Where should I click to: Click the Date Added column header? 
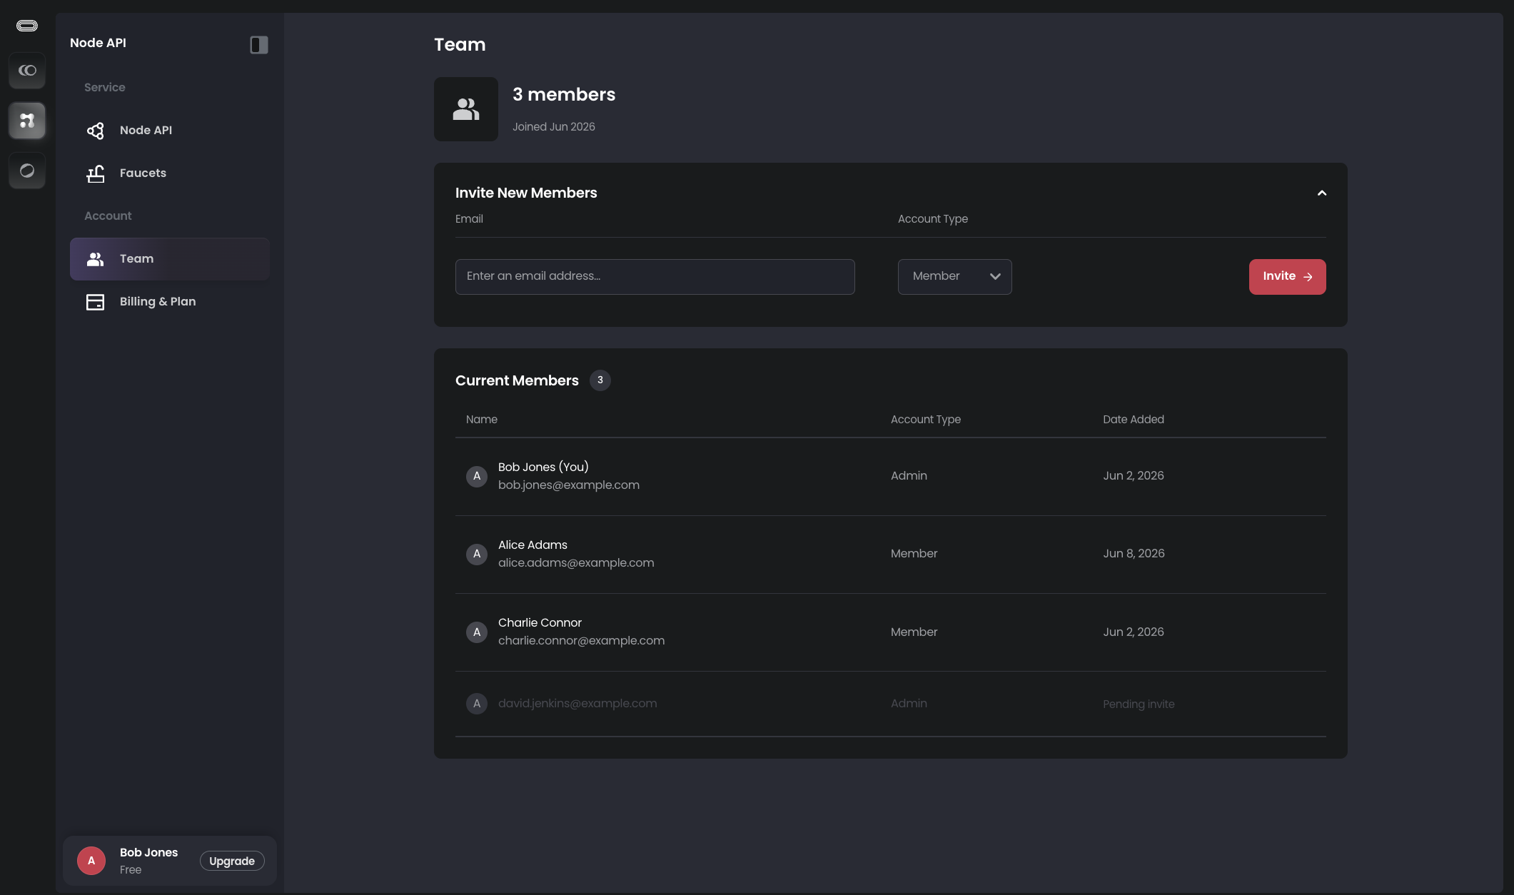coord(1134,420)
